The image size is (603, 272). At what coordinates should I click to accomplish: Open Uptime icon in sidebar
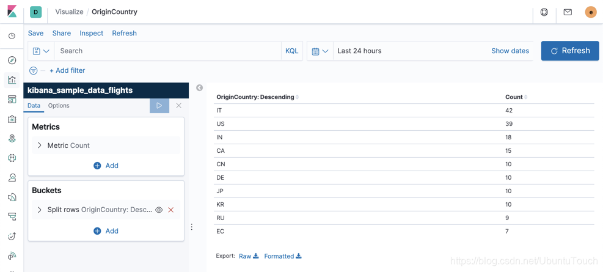coord(12,236)
